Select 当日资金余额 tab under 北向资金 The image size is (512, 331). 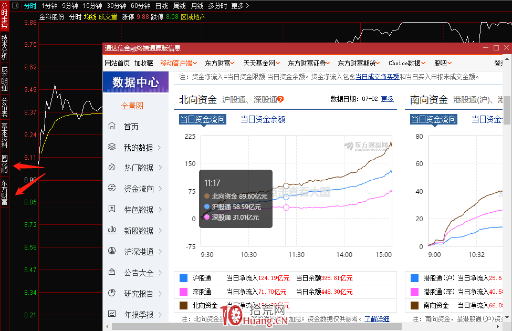coord(263,120)
